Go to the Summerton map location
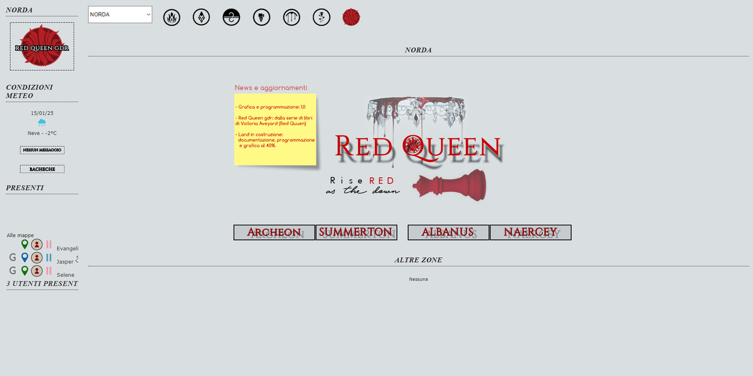 356,232
